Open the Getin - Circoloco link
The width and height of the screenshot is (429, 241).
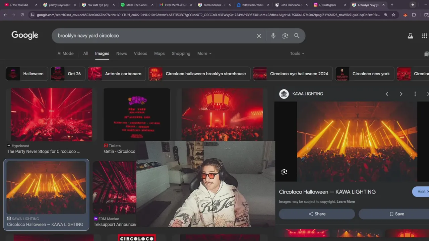point(120,151)
